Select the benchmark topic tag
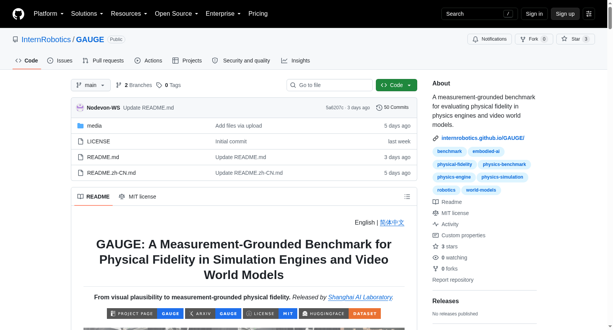This screenshot has height=330, width=613. (x=449, y=151)
